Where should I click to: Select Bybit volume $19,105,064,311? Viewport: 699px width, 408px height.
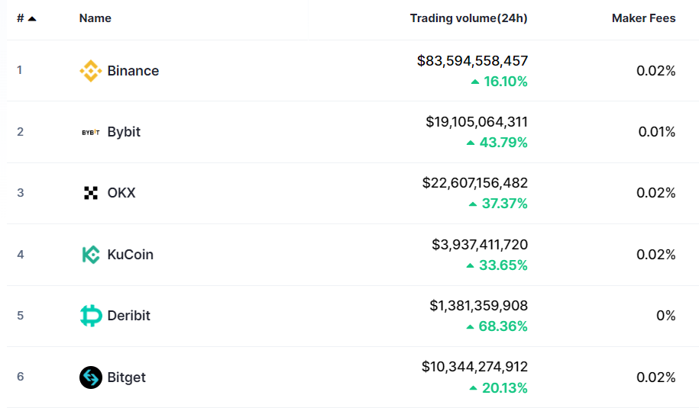click(x=477, y=121)
